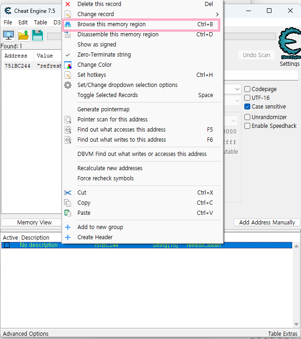
Task: Click the Paste clipboard icon
Action: pyautogui.click(x=68, y=213)
